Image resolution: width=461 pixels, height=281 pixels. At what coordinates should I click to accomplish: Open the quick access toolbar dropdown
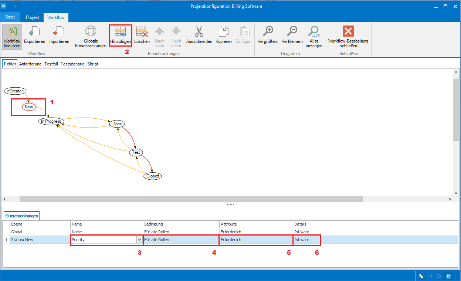[16, 6]
